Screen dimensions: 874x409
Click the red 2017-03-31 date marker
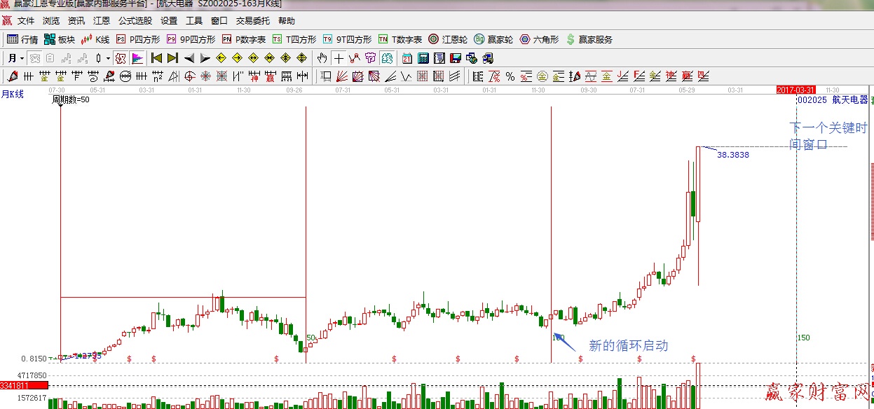(x=796, y=90)
